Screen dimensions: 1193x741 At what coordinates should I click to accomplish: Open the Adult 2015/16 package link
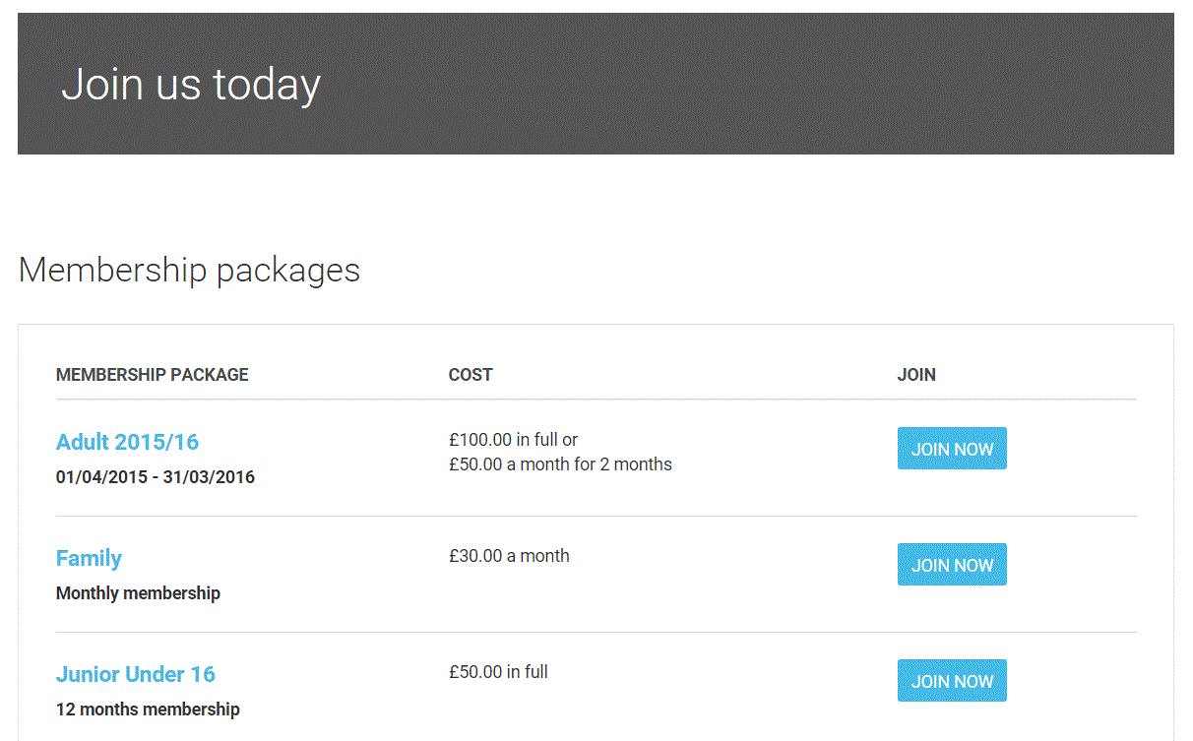(x=127, y=442)
